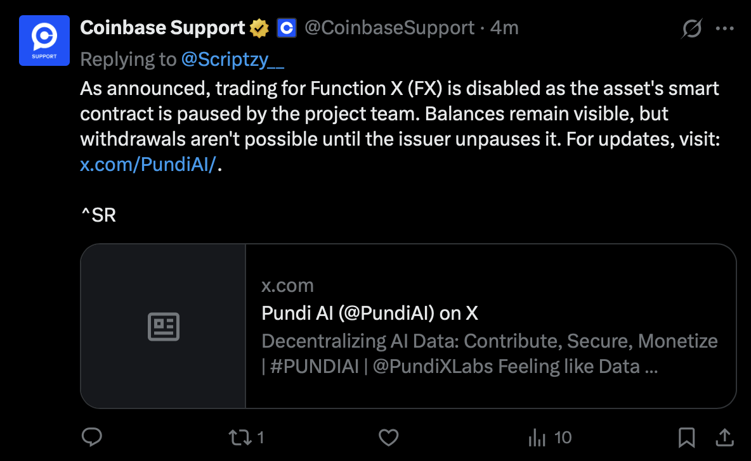This screenshot has width=751, height=461.
Task: Reply to the tweet via speech bubble
Action: 93,437
